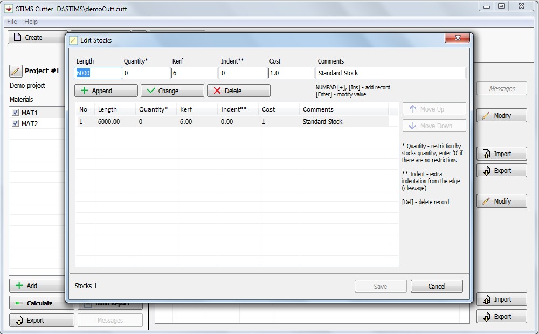Image resolution: width=539 pixels, height=334 pixels.
Task: Select MAT2 in the materials list
Action: click(30, 123)
